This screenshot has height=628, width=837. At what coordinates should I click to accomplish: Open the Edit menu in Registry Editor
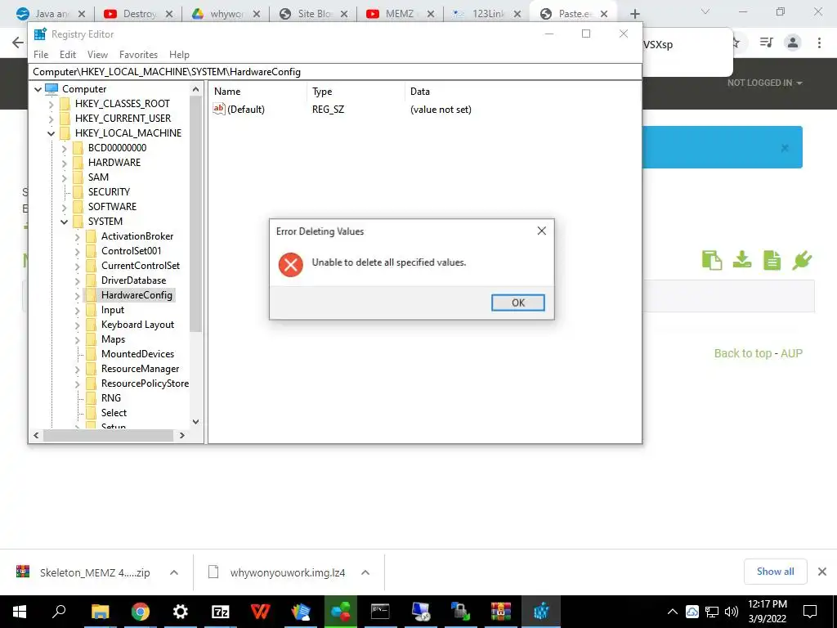tap(68, 55)
